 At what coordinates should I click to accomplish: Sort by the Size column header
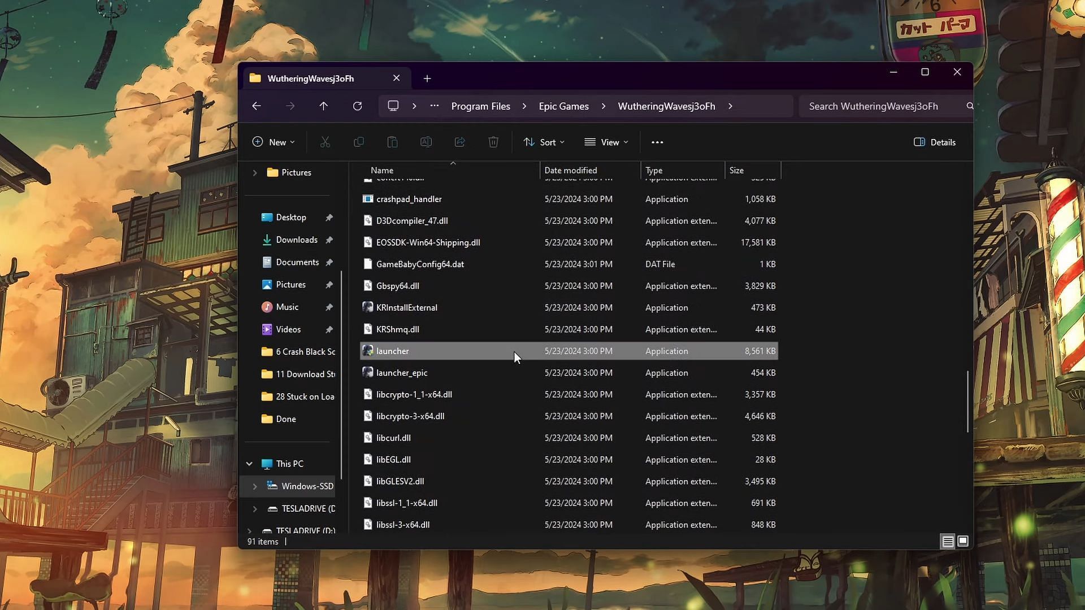click(x=736, y=170)
